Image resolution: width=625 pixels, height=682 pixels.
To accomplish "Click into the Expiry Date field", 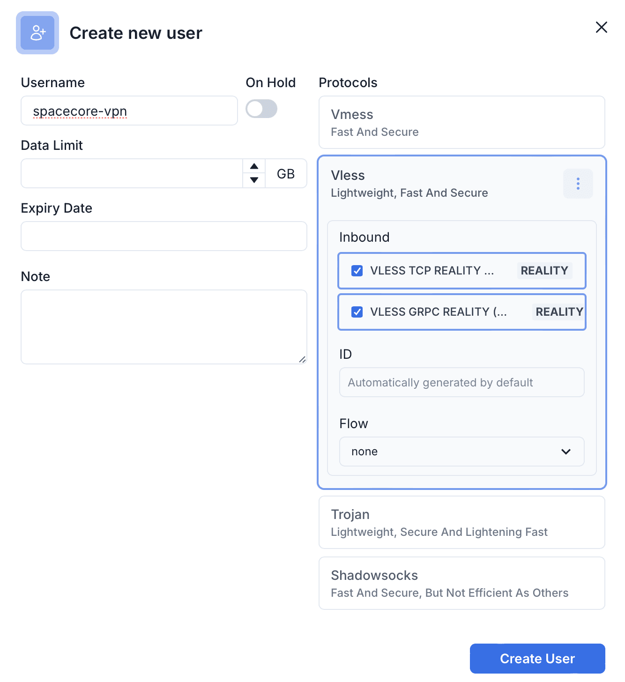I will coord(164,236).
